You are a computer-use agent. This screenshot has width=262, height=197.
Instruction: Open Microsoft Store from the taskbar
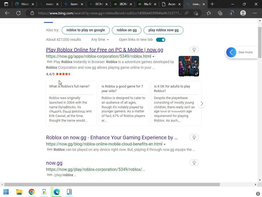tap(44, 192)
